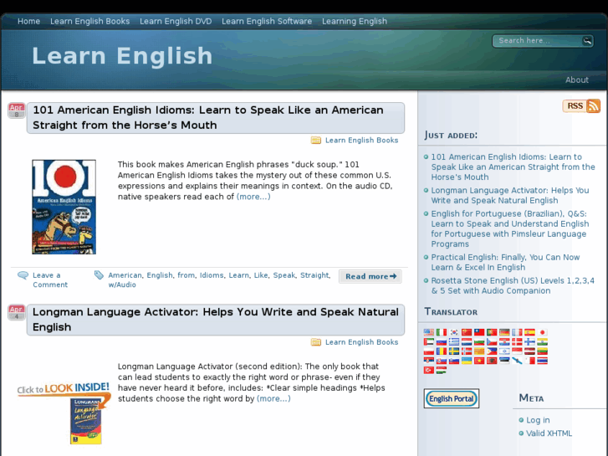The width and height of the screenshot is (608, 456).
Task: Open 101 American English Idioms post title
Action: tap(208, 118)
